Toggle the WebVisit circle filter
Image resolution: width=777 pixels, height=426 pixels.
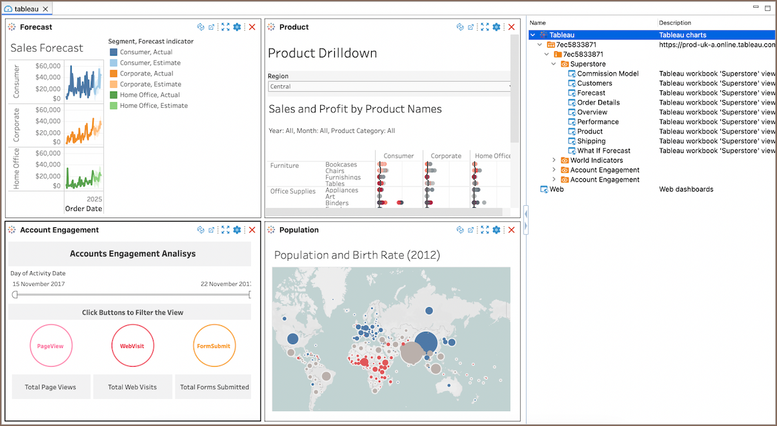(x=132, y=346)
